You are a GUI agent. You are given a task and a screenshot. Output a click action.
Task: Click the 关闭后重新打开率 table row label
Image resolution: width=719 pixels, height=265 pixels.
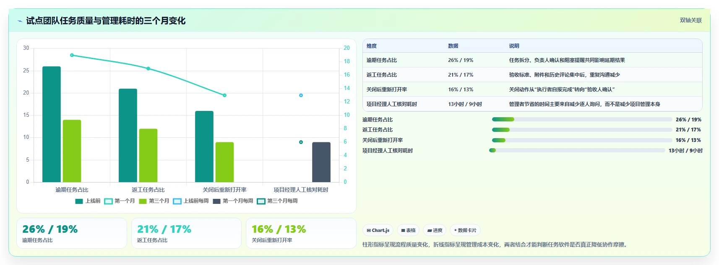[x=387, y=90]
